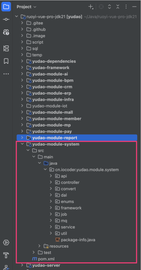This screenshot has height=270, width=141.
Task: Collapse the yudao-module-system folder
Action: tap(22, 144)
